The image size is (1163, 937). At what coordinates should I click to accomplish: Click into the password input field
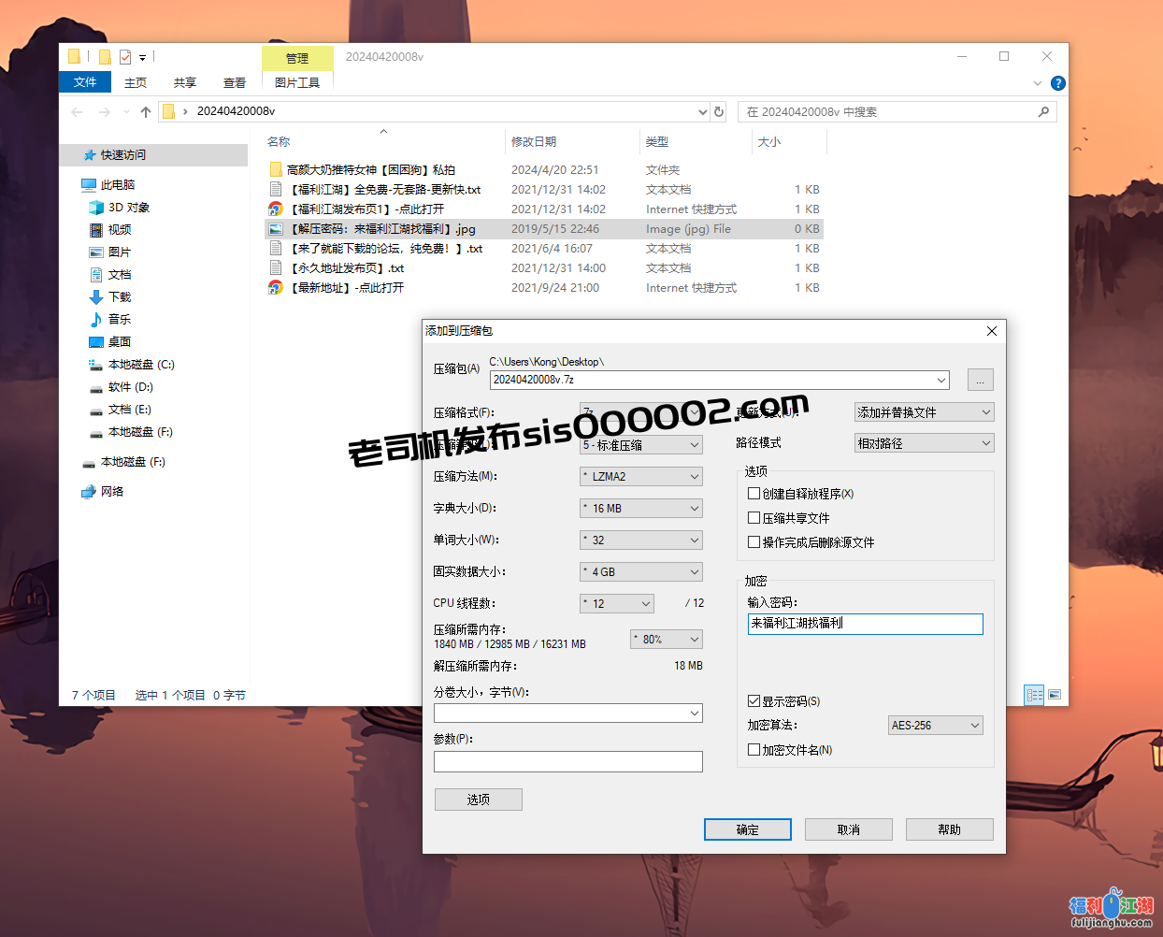865,624
